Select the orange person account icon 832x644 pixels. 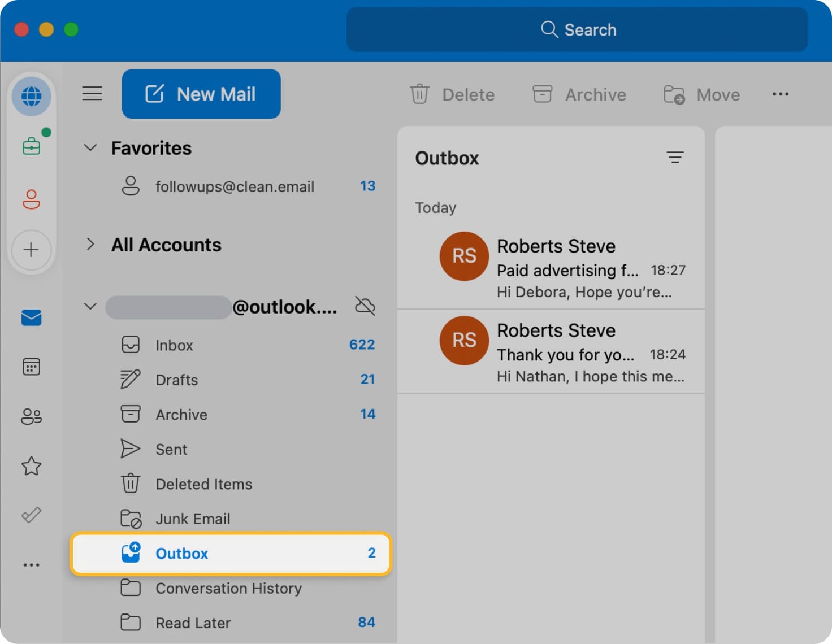coord(32,199)
